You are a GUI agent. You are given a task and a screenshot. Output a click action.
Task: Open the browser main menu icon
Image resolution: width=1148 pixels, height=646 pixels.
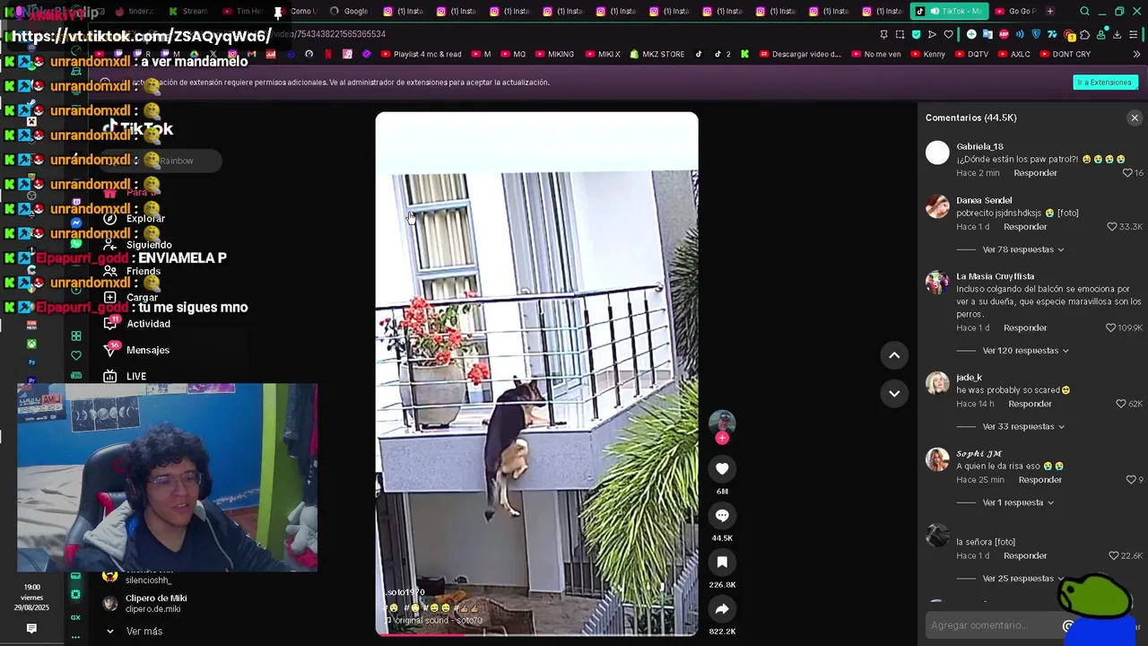point(1135,34)
